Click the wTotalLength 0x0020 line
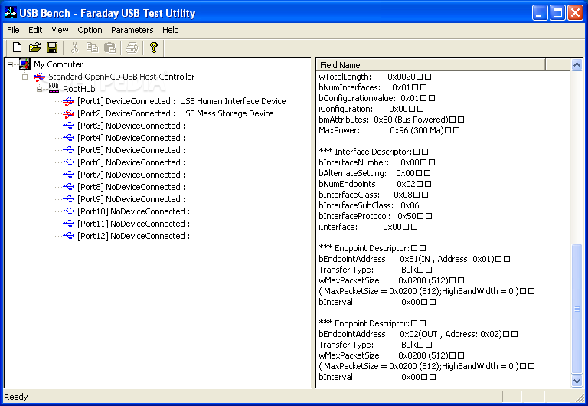 click(x=374, y=77)
